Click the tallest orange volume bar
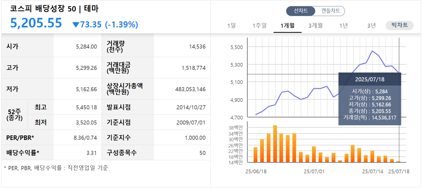 click(275, 144)
